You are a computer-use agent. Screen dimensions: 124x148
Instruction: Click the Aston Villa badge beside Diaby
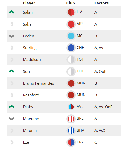pyautogui.click(x=71, y=107)
